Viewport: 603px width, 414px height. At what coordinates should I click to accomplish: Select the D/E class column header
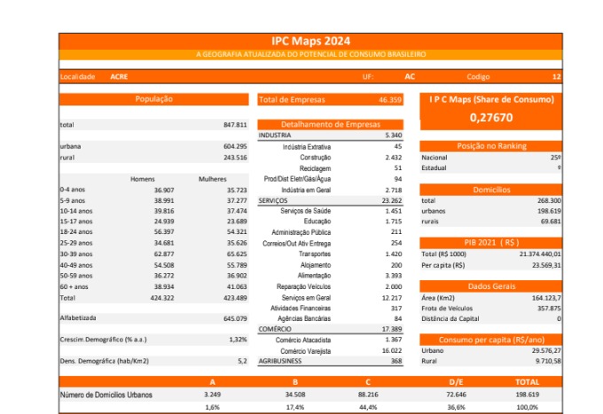click(x=457, y=381)
